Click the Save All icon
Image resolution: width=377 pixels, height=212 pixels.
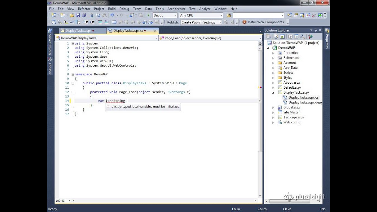point(84,15)
